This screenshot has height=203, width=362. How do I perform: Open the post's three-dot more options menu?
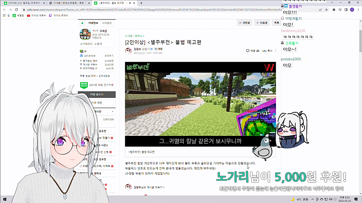(276, 51)
